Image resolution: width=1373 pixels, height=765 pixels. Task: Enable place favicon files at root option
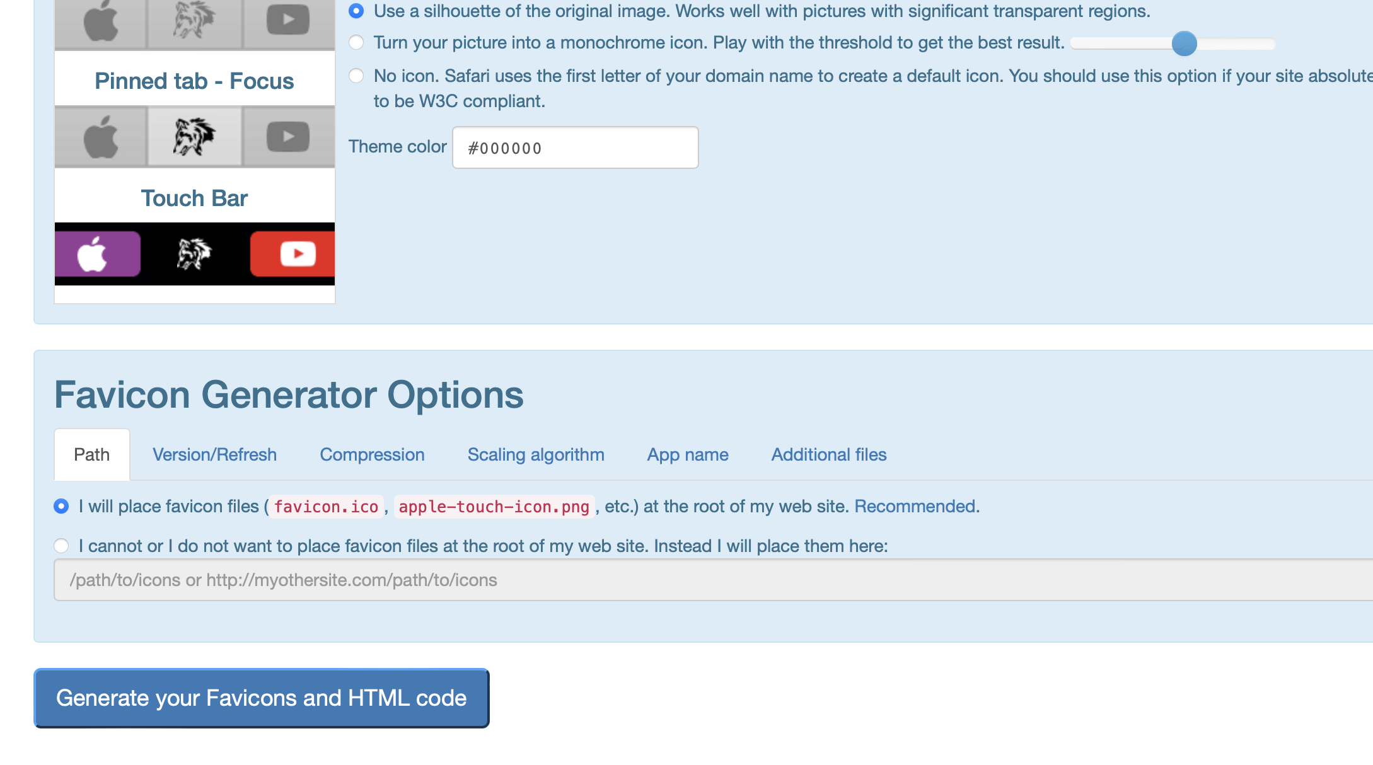(61, 507)
